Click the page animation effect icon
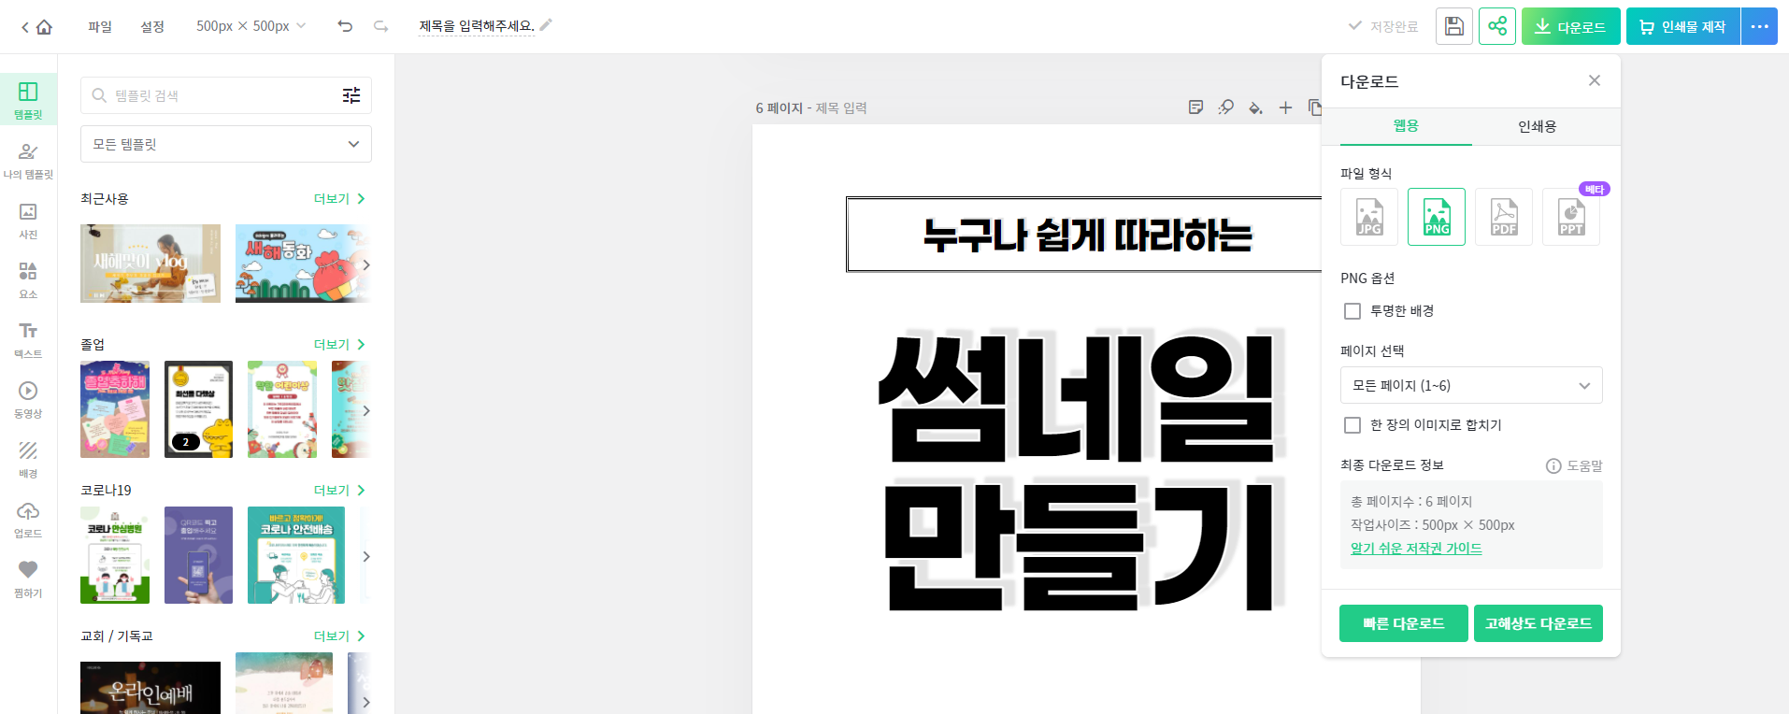Image resolution: width=1789 pixels, height=714 pixels. pos(1225,107)
